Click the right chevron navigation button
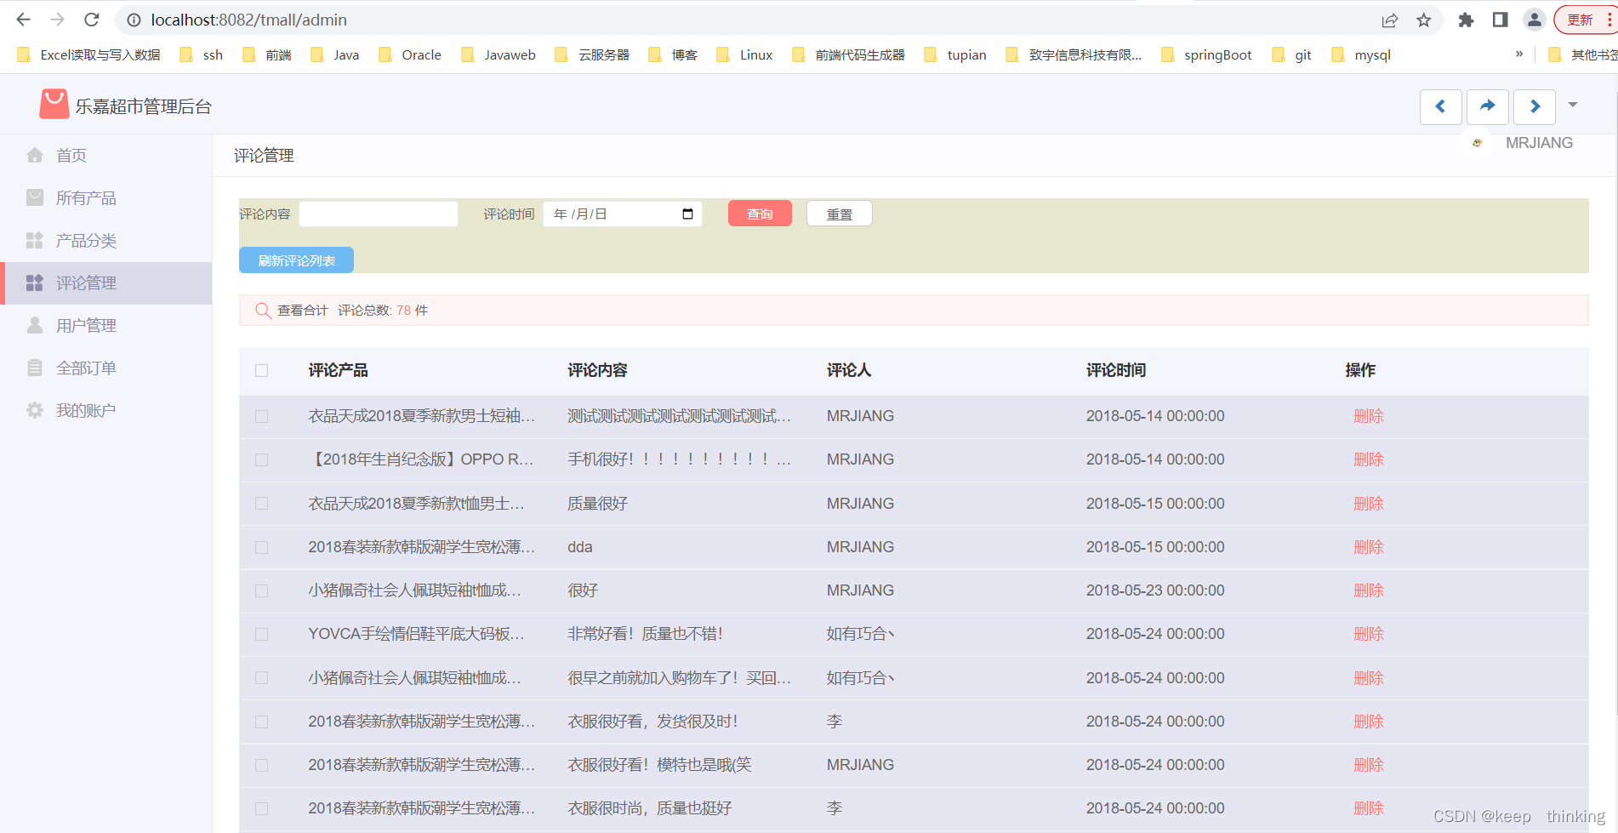This screenshot has height=833, width=1618. point(1534,106)
